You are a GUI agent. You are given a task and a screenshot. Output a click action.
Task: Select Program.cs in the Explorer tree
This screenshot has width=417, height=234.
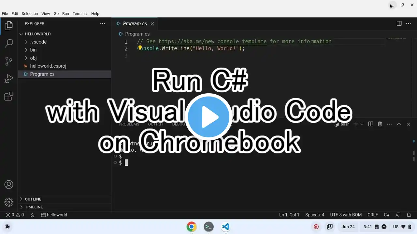[65, 74]
